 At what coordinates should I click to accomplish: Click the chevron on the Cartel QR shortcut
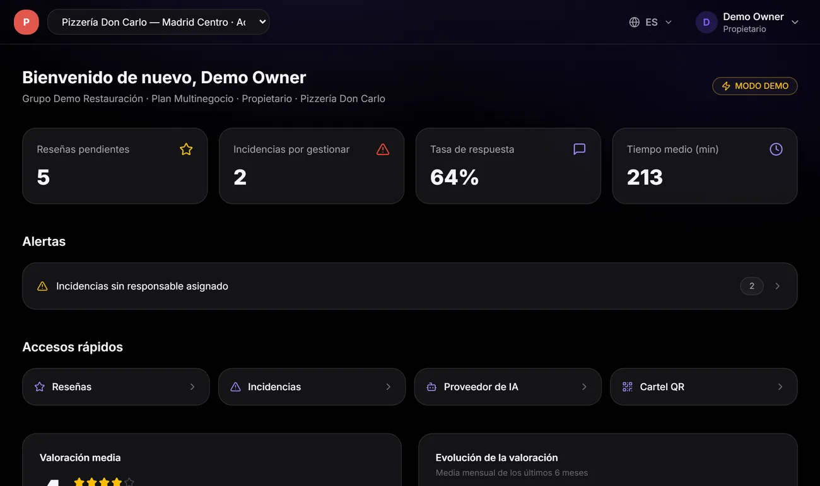point(780,387)
